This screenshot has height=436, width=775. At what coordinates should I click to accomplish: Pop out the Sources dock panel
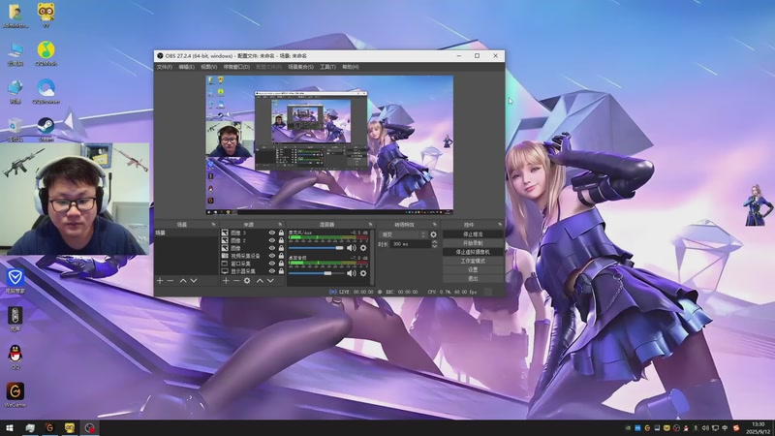tap(281, 225)
